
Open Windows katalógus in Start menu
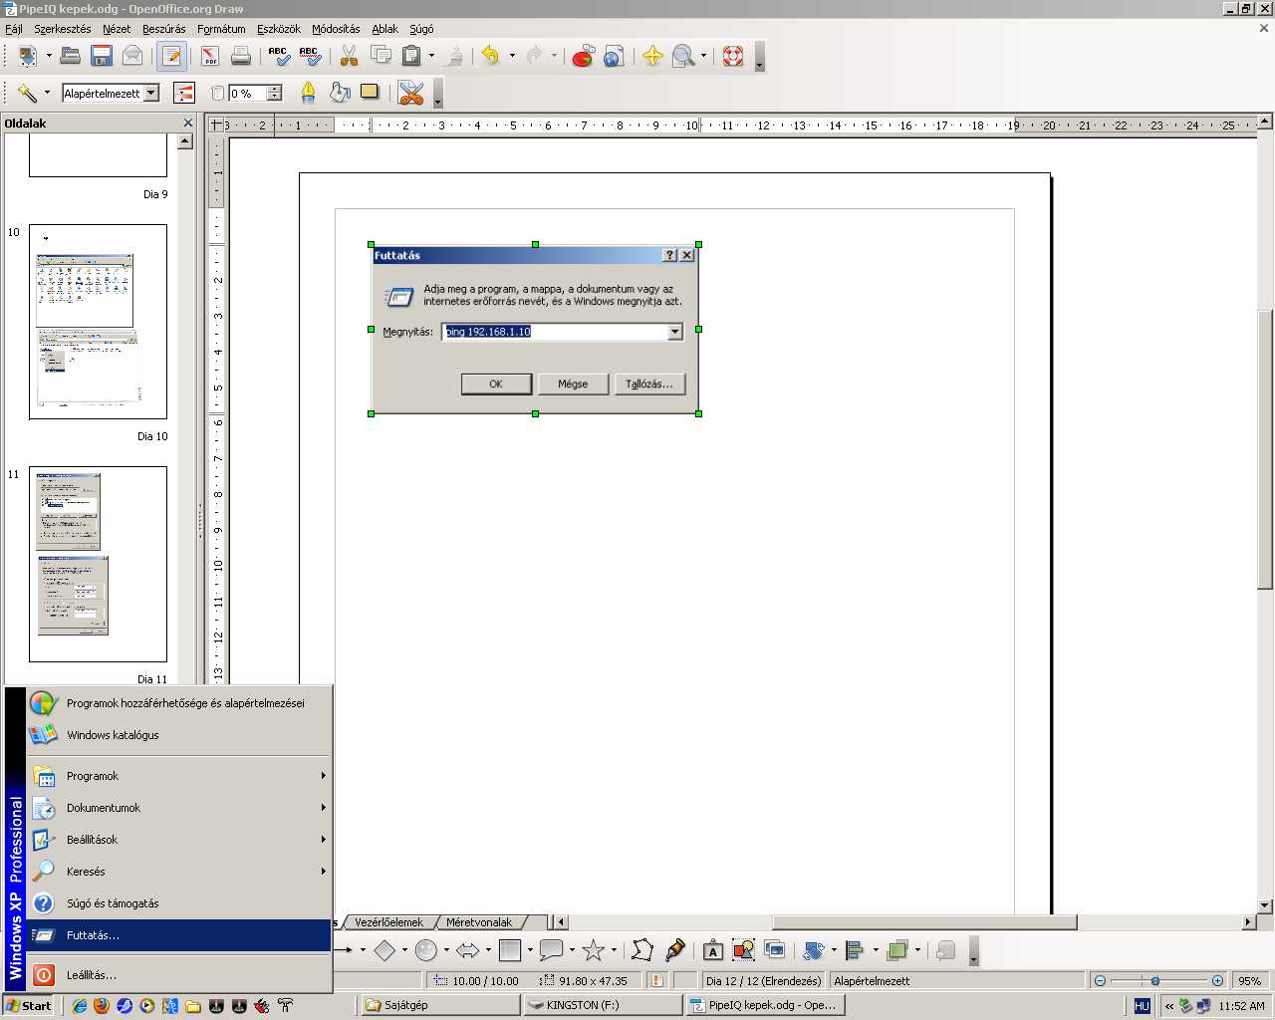[x=179, y=735]
